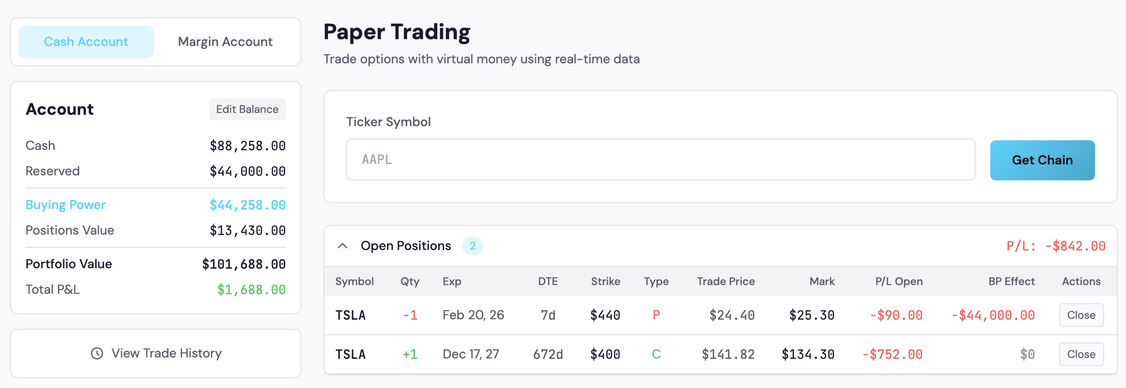Collapse the Open Positions section chevron
The height and width of the screenshot is (388, 1126).
coord(342,245)
